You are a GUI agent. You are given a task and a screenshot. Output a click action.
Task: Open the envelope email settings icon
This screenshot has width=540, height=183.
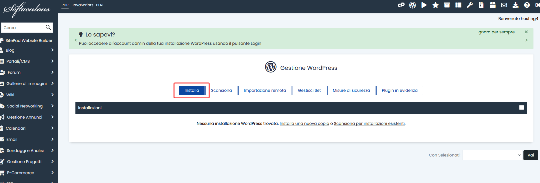click(504, 5)
